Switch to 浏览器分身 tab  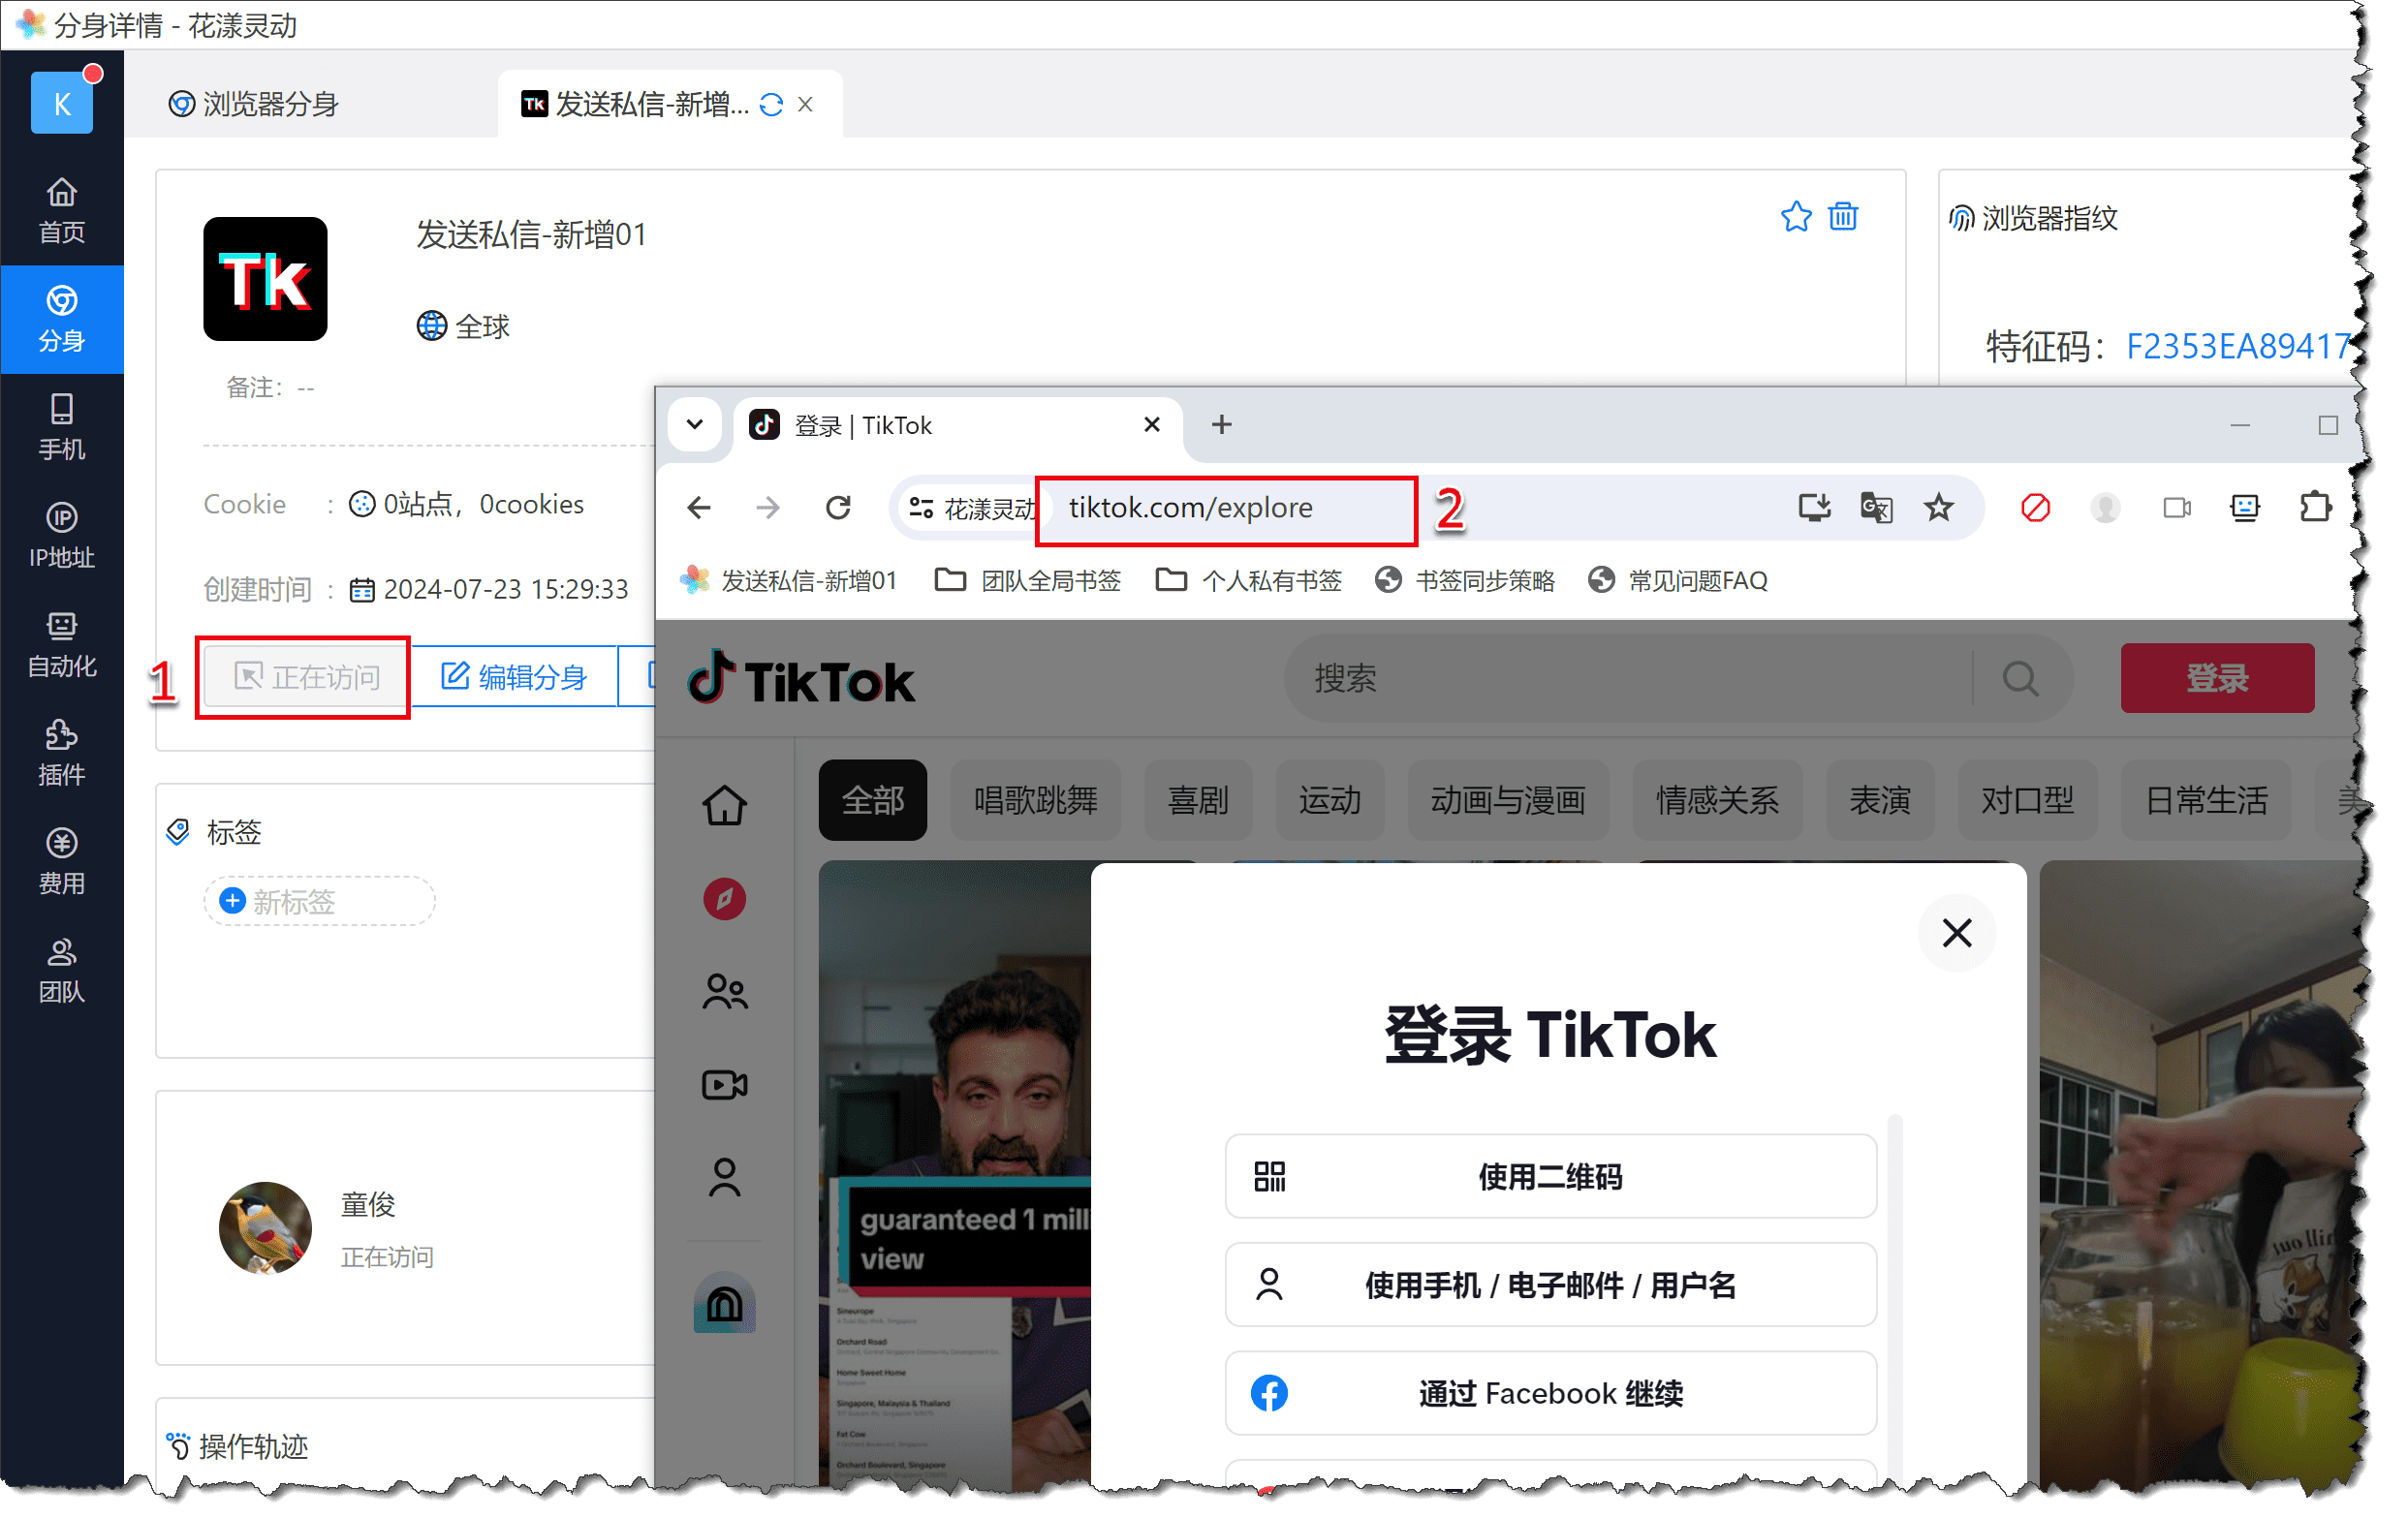254,104
